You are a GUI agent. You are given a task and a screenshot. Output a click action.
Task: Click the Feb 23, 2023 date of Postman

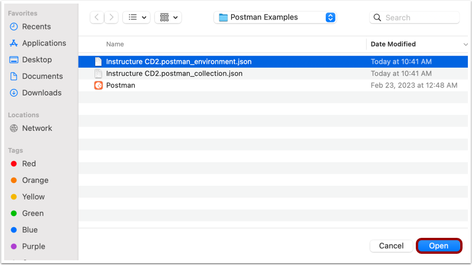tap(414, 86)
